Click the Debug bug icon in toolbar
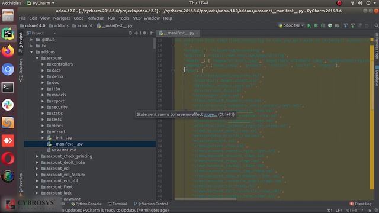This screenshot has height=213, width=379. coord(316,25)
